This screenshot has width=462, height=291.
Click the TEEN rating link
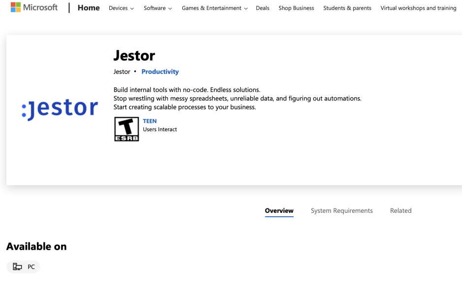150,121
